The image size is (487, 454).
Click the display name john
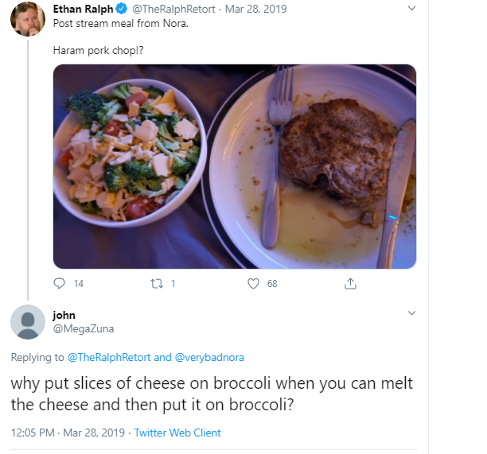(64, 315)
